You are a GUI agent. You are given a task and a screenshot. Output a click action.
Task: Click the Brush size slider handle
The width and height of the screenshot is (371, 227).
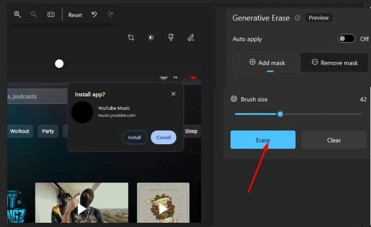(280, 114)
